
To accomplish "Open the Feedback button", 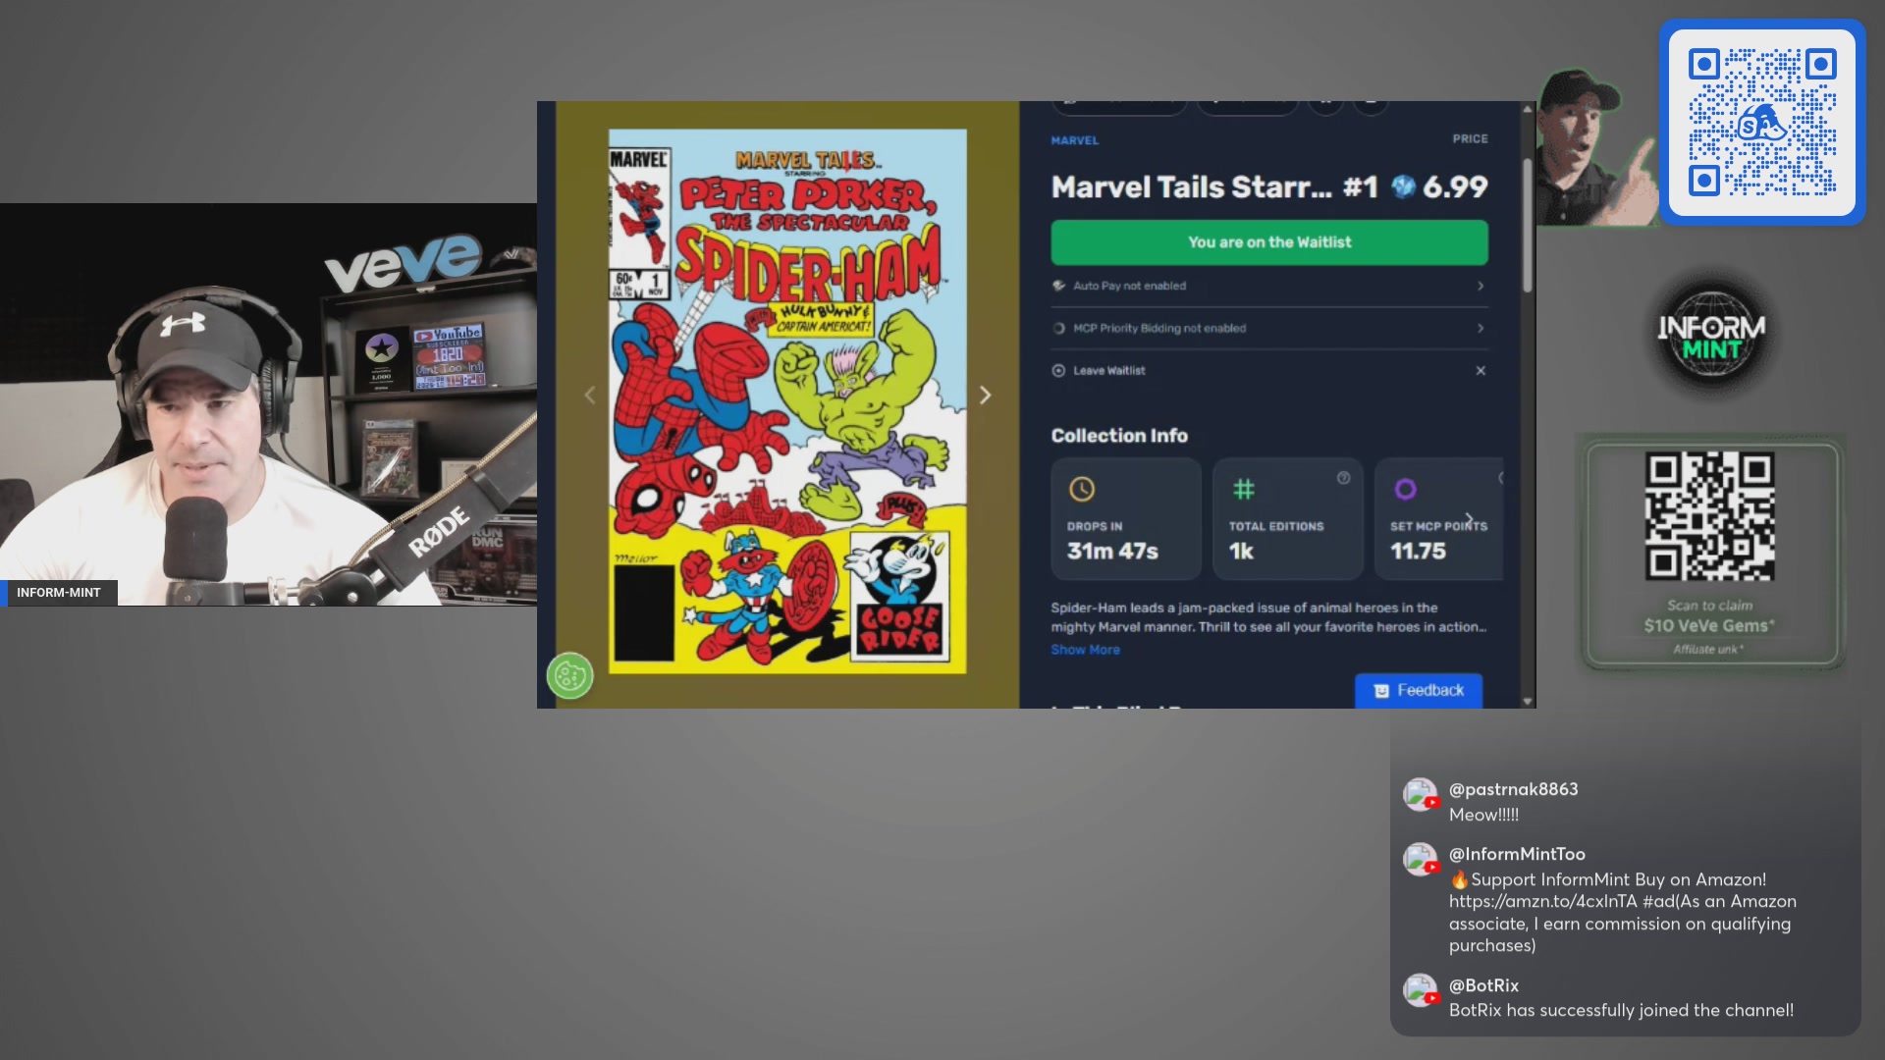I will click(x=1418, y=690).
